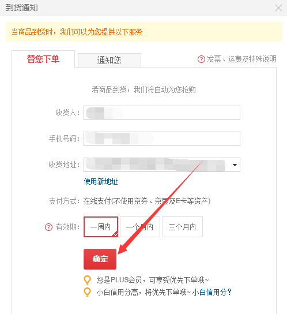Select the 一周内 validity option

[x=101, y=227]
